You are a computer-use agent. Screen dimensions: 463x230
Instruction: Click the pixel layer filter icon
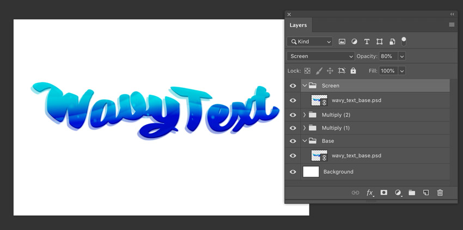click(342, 41)
